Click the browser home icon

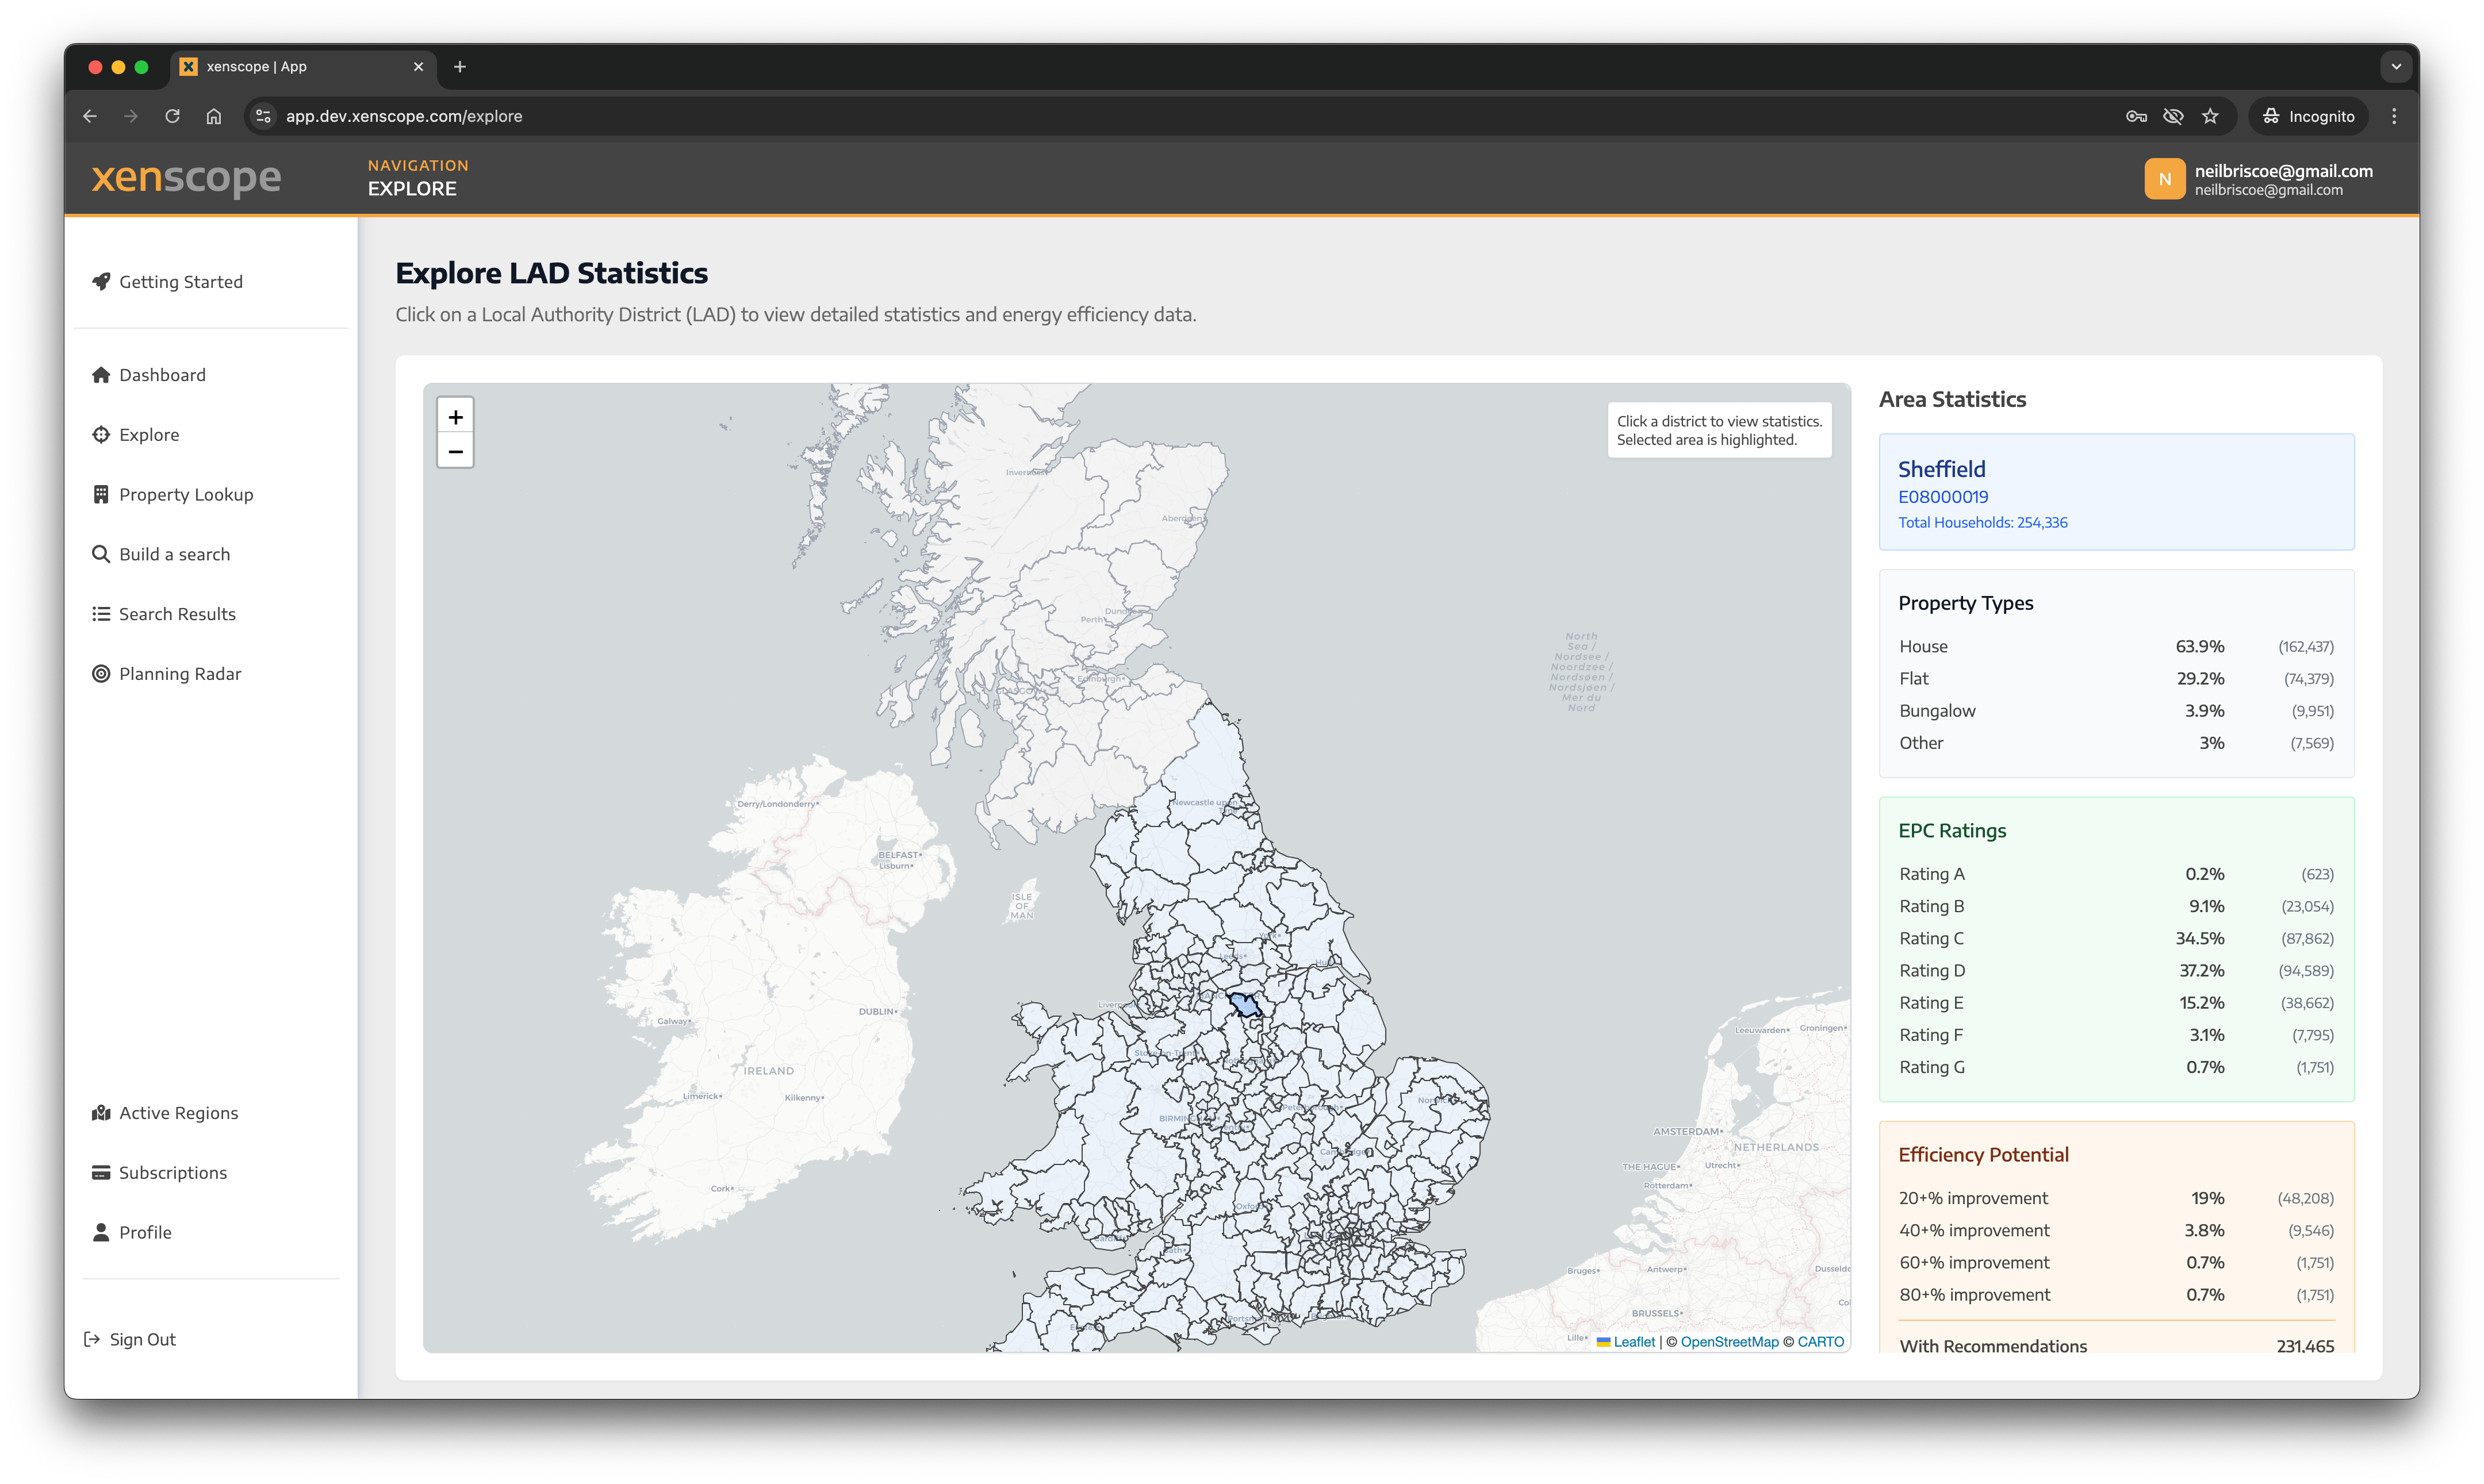click(x=214, y=116)
